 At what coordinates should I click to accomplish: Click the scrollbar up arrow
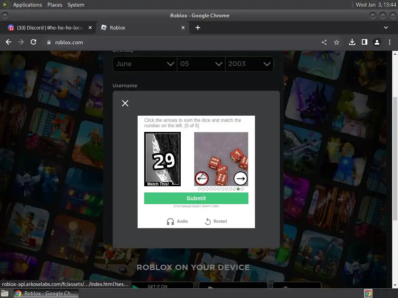coord(395,54)
